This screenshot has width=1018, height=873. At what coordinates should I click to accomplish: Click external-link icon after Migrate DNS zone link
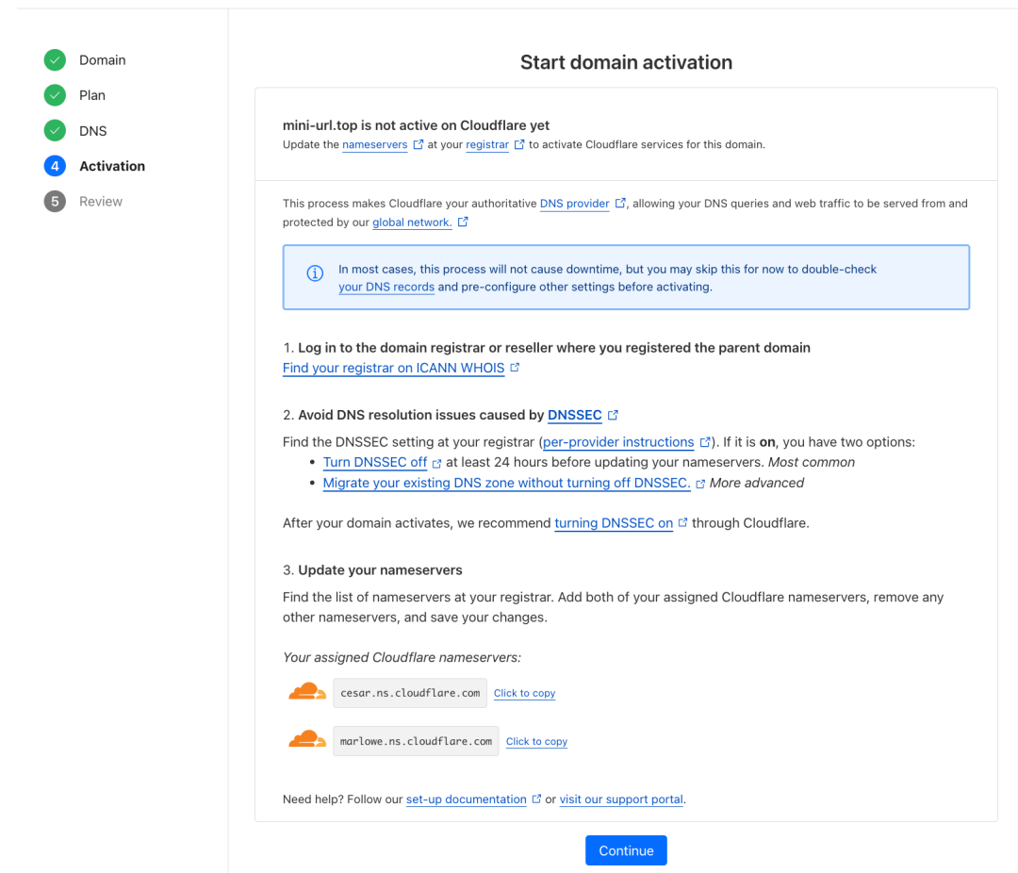699,484
